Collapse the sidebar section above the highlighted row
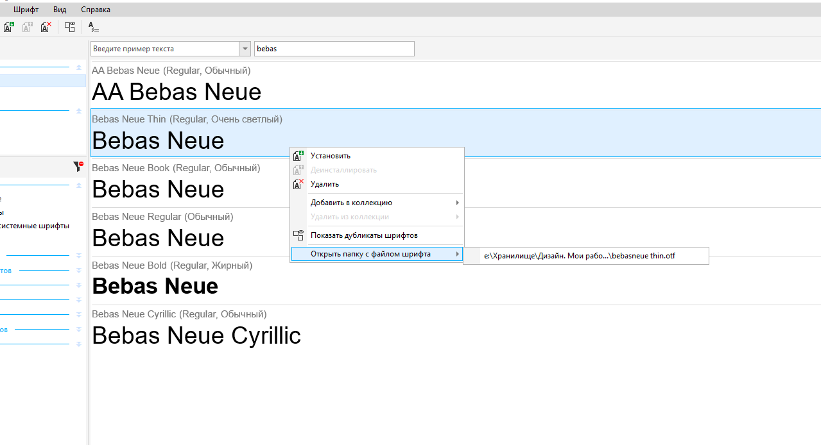 click(79, 67)
